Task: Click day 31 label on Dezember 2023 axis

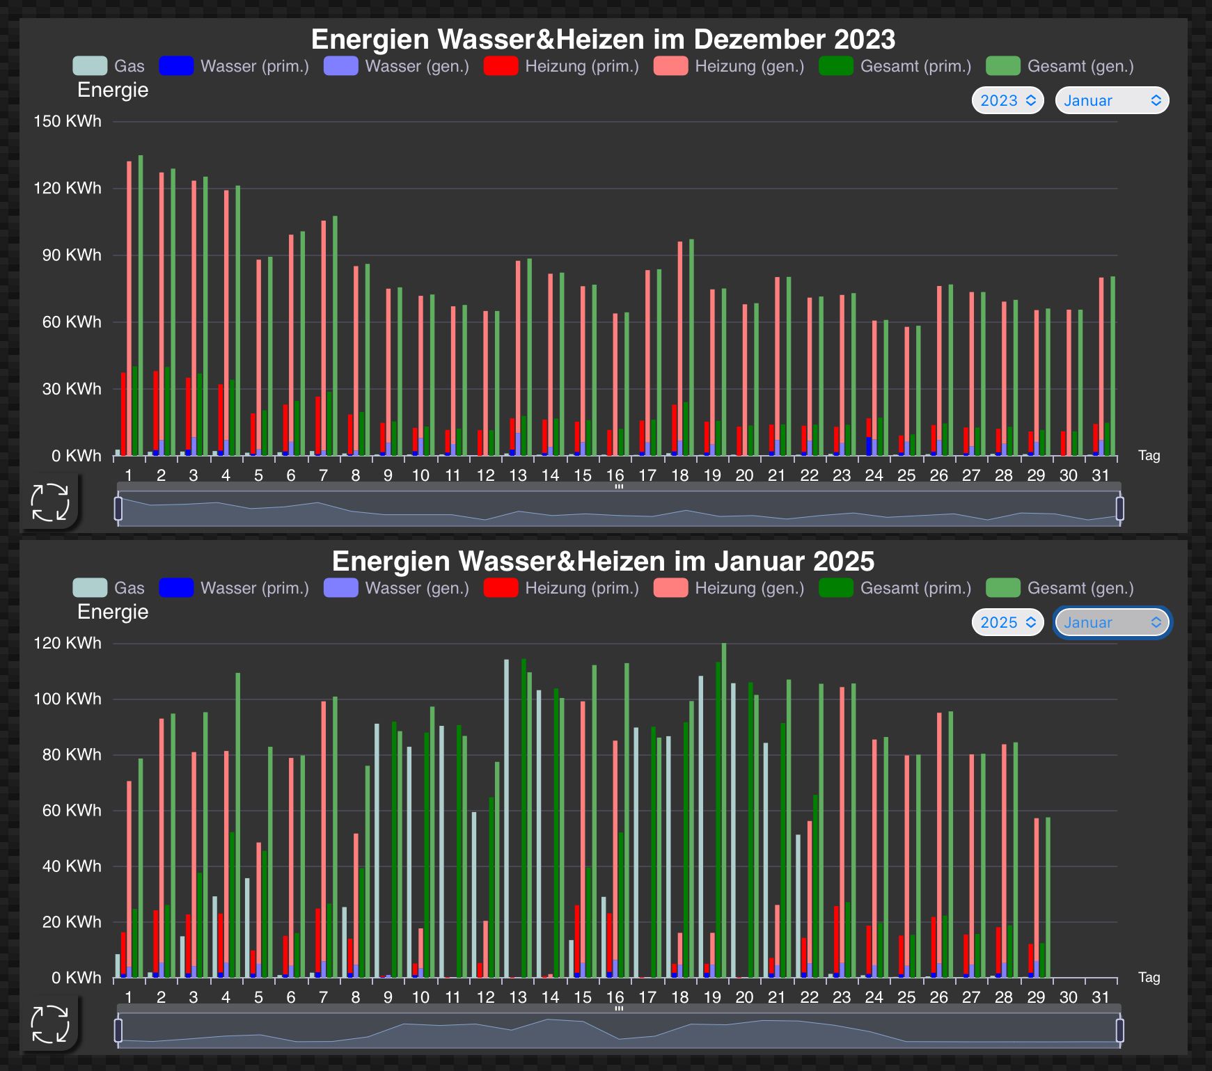Action: 1101,475
